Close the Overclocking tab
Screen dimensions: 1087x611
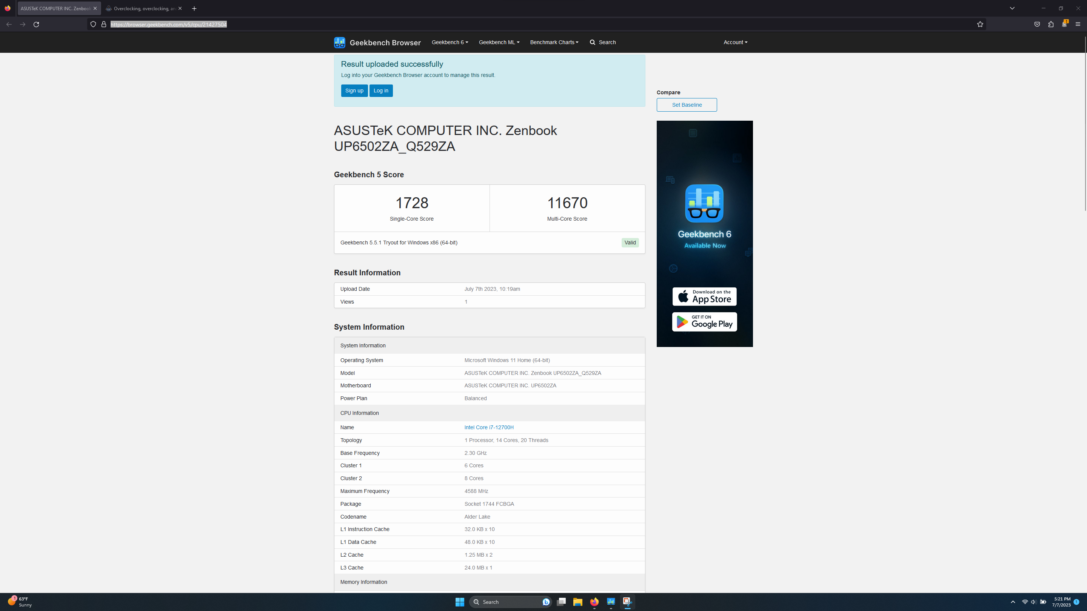pos(180,8)
